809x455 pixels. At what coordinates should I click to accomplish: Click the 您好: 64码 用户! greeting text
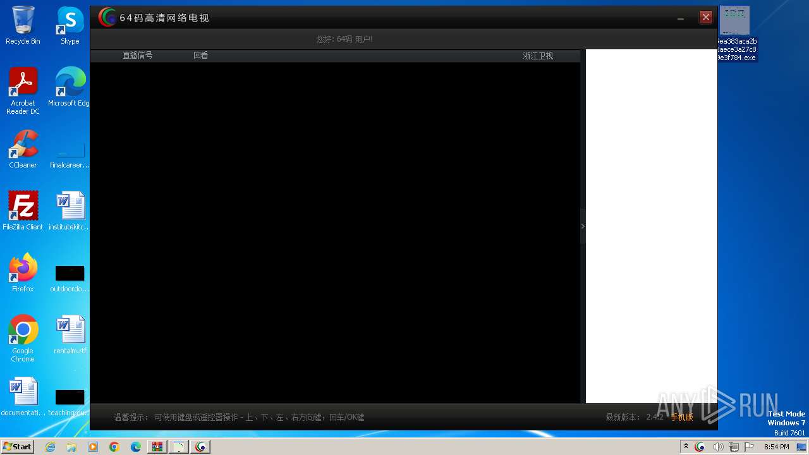344,39
